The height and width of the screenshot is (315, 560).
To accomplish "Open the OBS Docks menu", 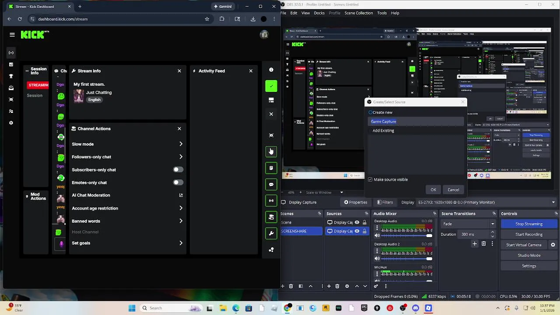I will 319,13.
